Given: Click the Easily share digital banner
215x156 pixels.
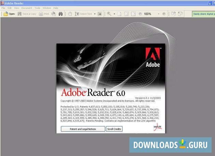Looking at the screenshot, I should [203, 14].
